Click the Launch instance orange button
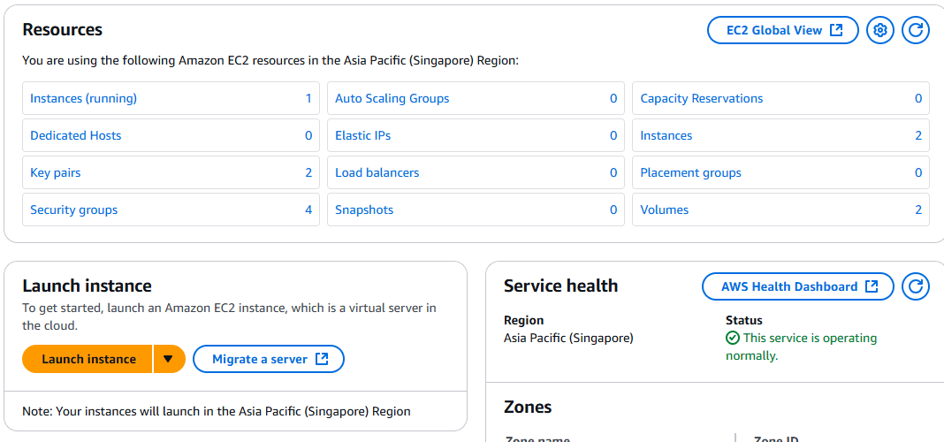The image size is (944, 442). click(88, 359)
